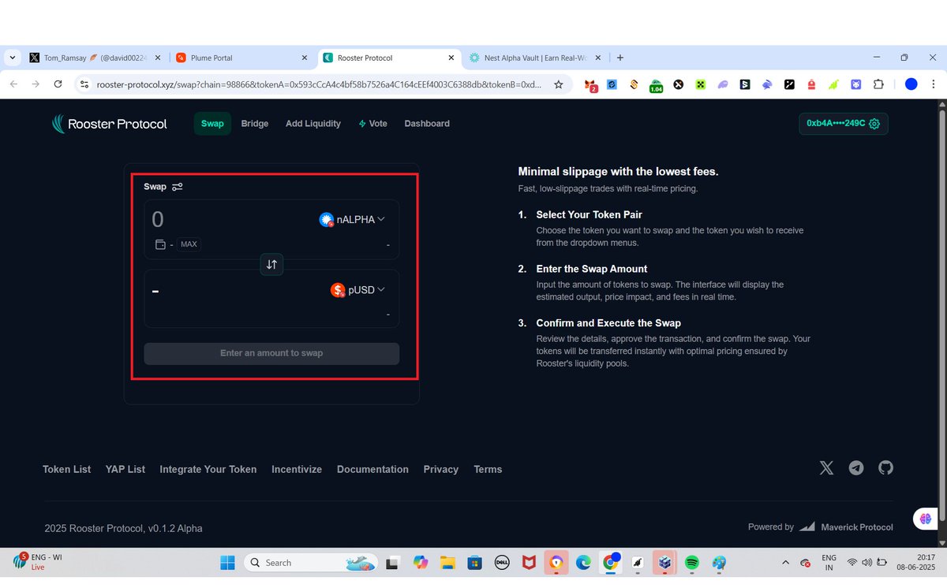Image resolution: width=947 pixels, height=588 pixels.
Task: Open Rooster Protocol's X (Twitter) page
Action: coord(826,467)
